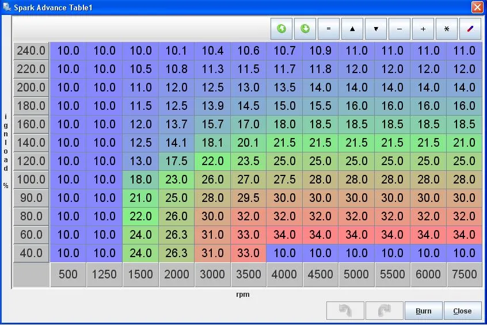The image size is (487, 325).
Task: Select the 220.0 load bin header
Action: tap(31, 69)
